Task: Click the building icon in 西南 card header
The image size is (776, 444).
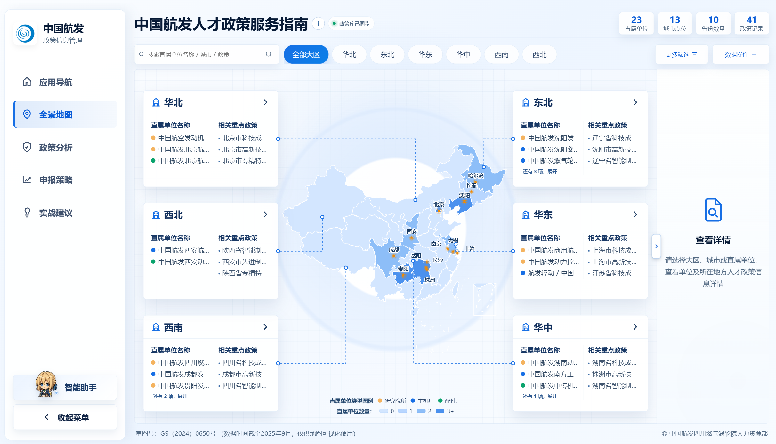Action: [x=156, y=327]
